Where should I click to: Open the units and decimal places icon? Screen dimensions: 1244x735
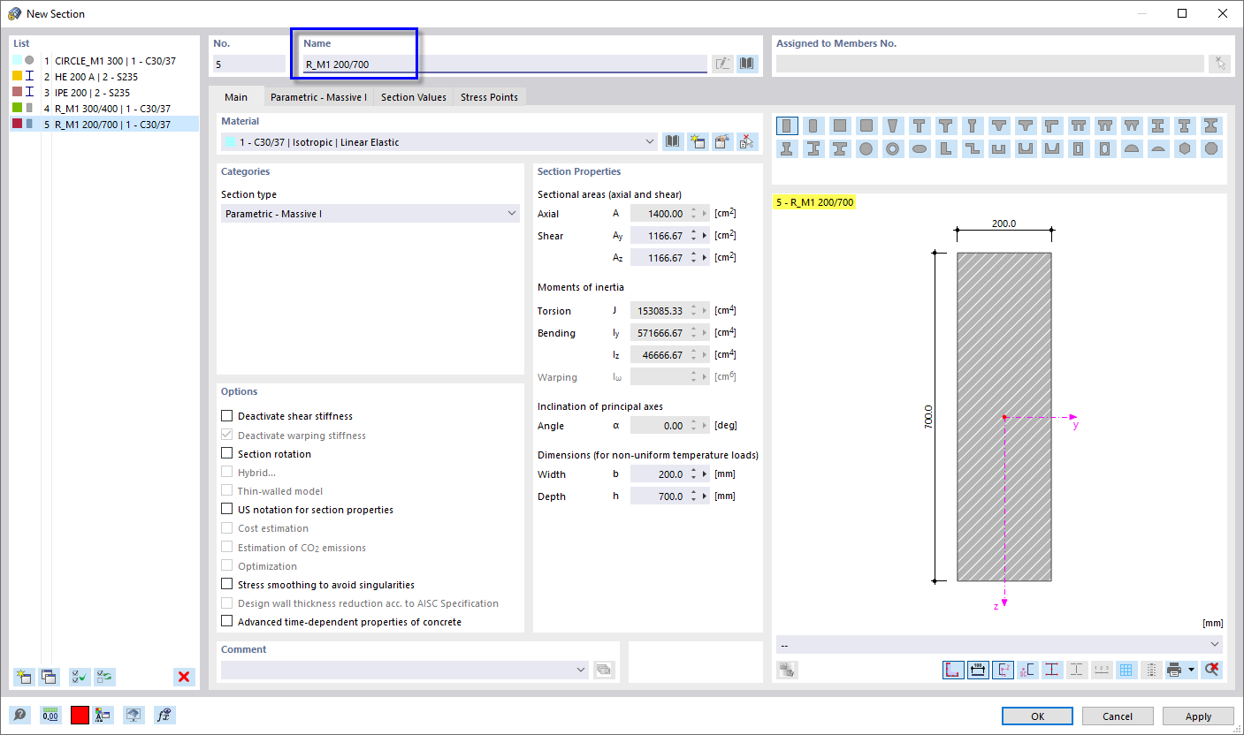[50, 715]
